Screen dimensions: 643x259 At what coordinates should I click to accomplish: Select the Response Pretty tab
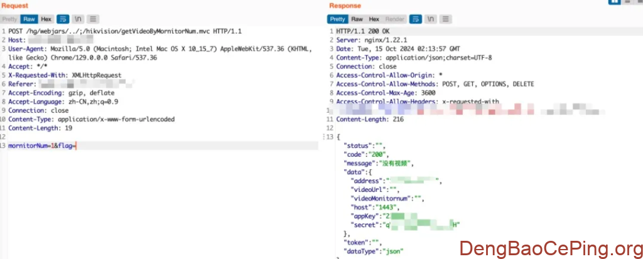pos(338,19)
